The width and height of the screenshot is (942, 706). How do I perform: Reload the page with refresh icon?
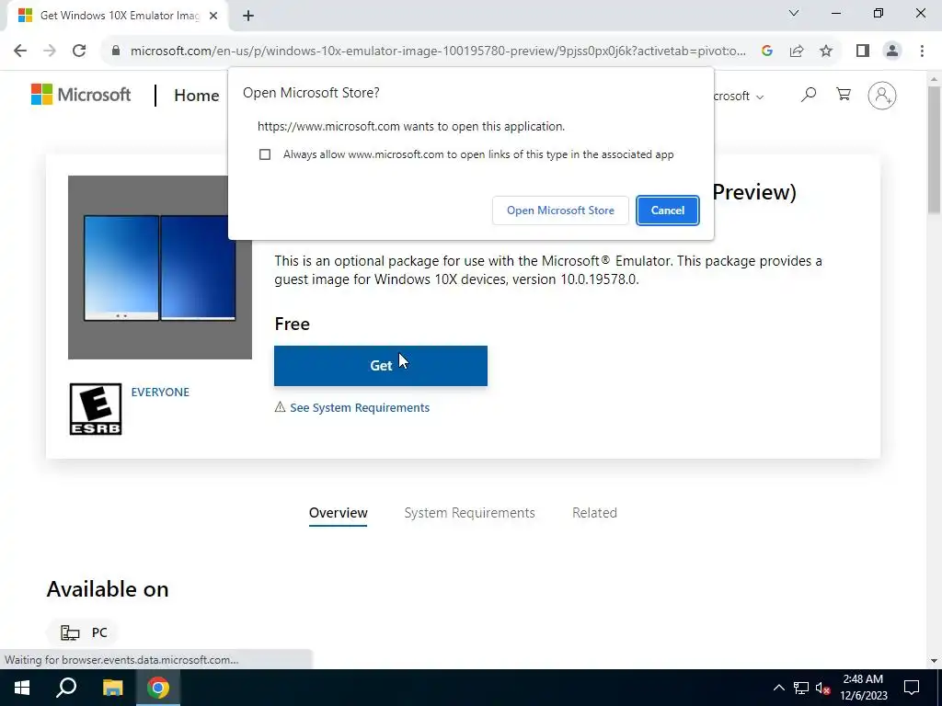coord(79,51)
